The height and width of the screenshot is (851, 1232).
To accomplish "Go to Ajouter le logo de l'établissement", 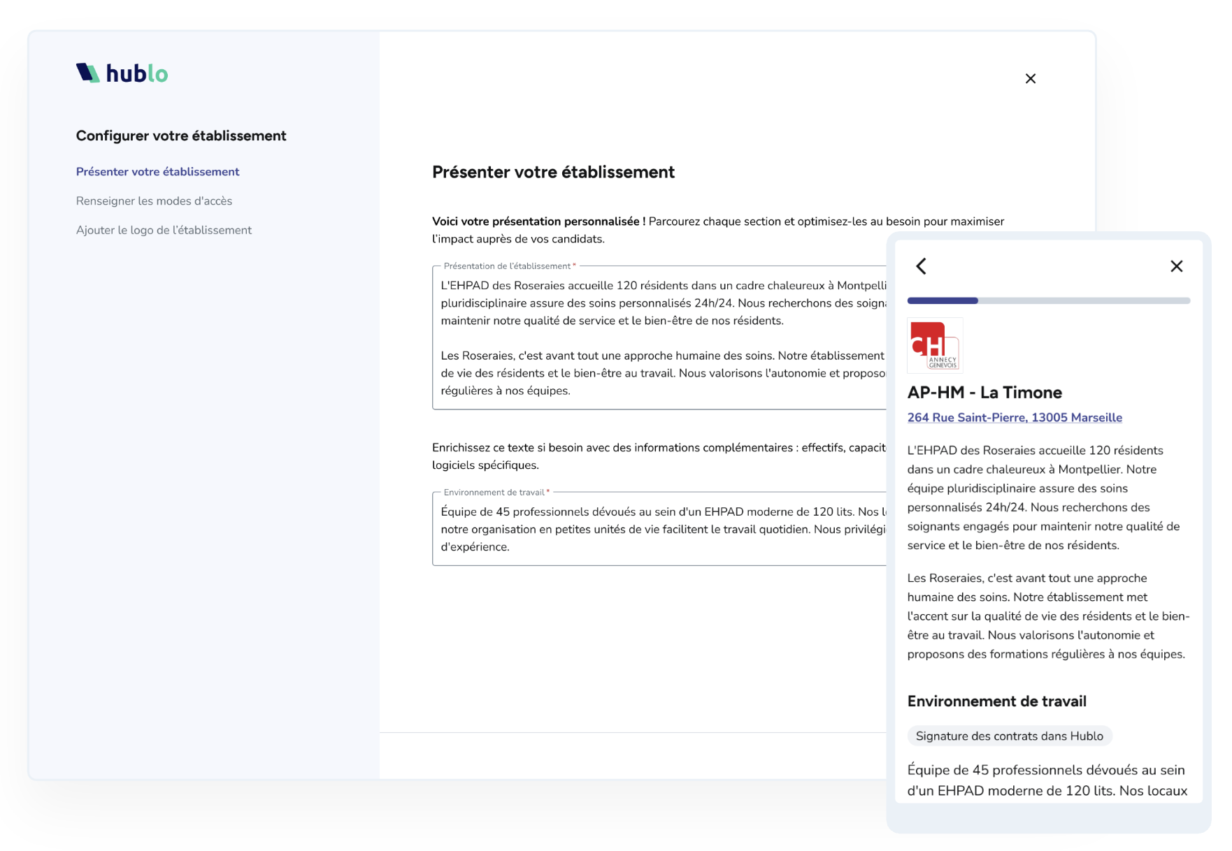I will pyautogui.click(x=164, y=231).
